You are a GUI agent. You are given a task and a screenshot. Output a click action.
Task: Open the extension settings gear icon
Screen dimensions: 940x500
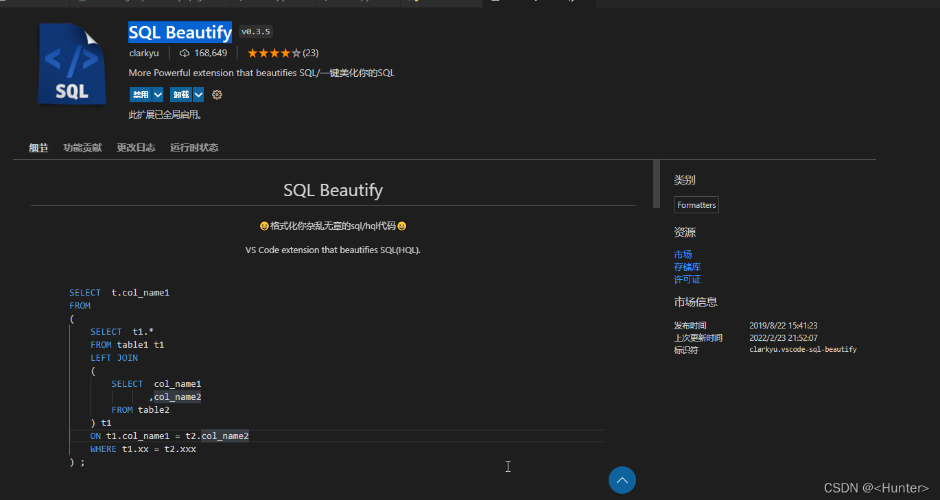click(217, 95)
